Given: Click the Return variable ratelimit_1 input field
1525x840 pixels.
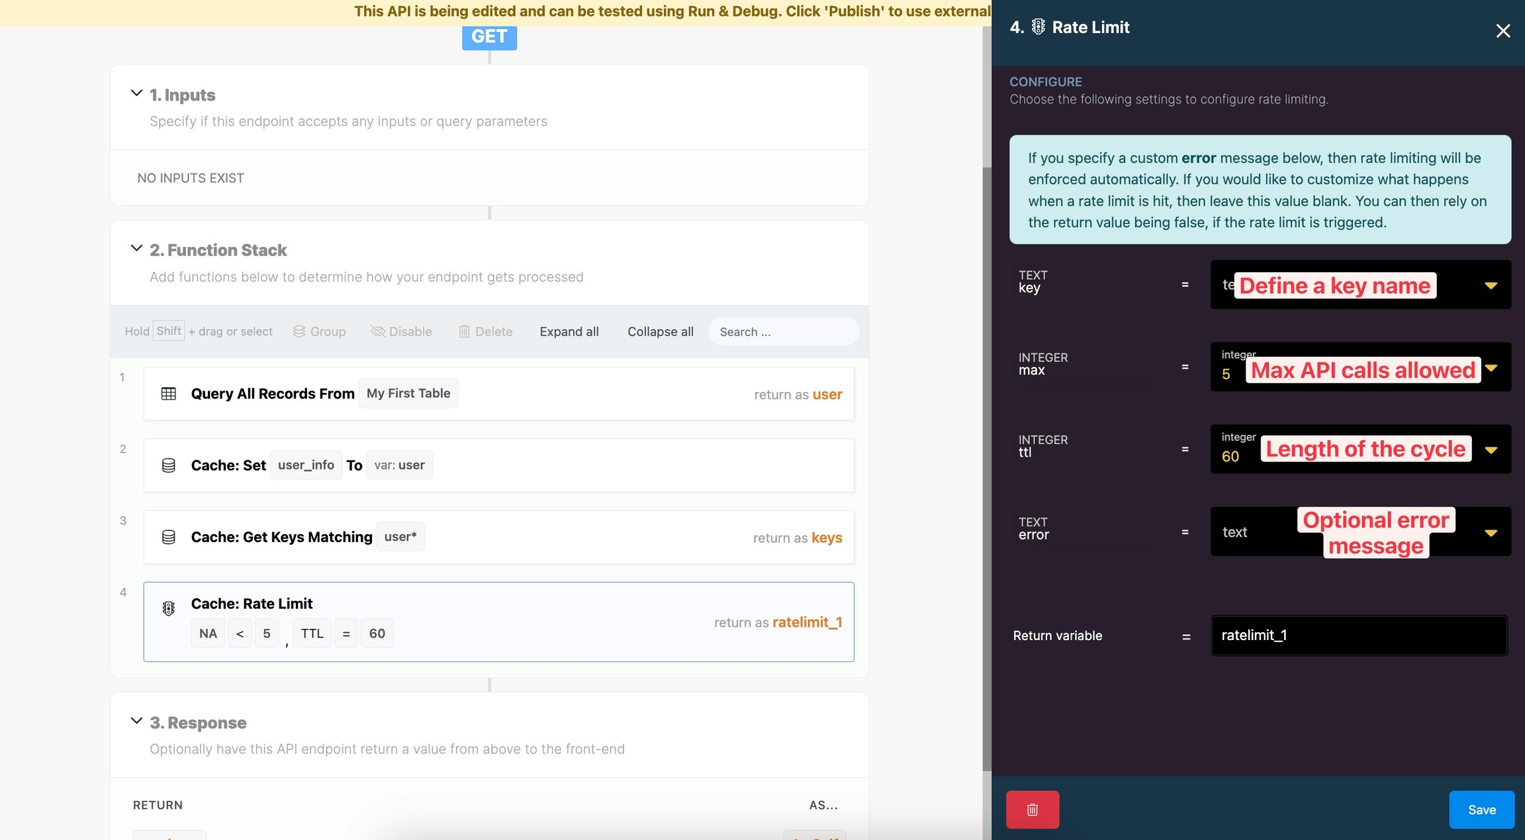Looking at the screenshot, I should click(x=1358, y=635).
